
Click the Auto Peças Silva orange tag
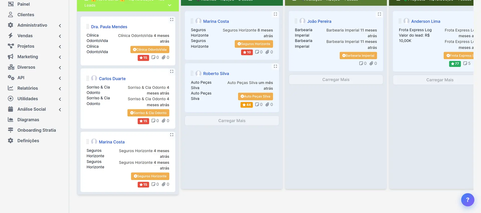[x=255, y=96]
